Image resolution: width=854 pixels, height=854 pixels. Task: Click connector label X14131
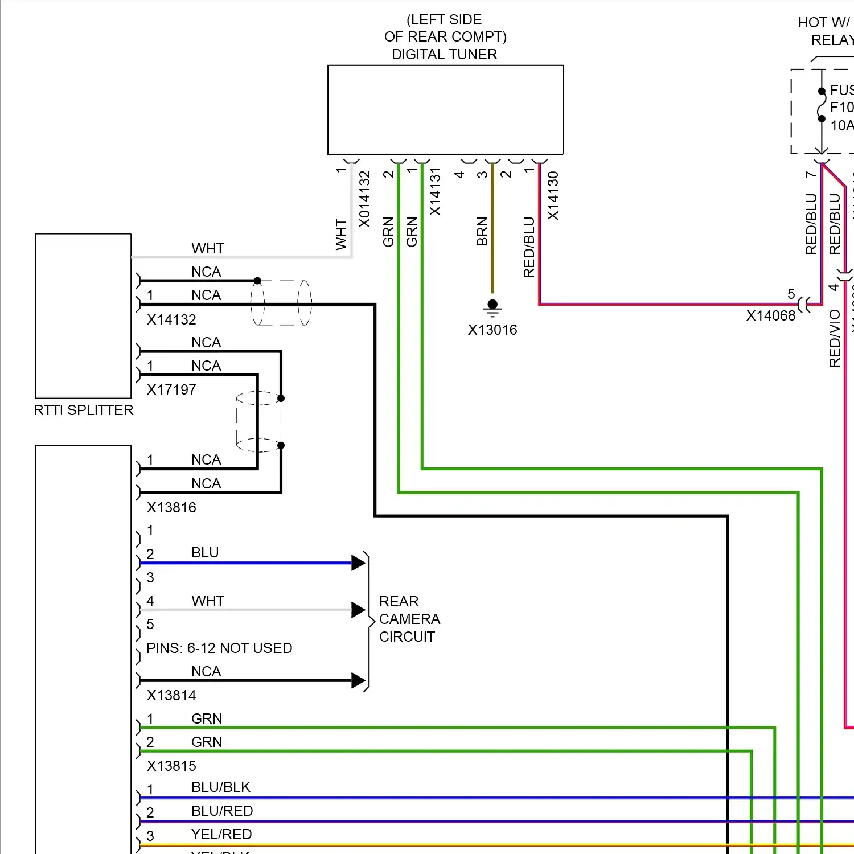point(435,192)
